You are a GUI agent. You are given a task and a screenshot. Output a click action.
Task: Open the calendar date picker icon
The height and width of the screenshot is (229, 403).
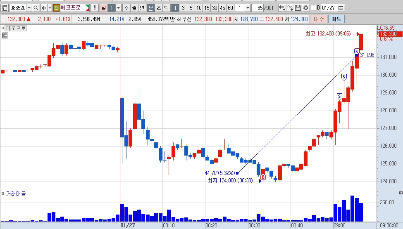pyautogui.click(x=341, y=8)
